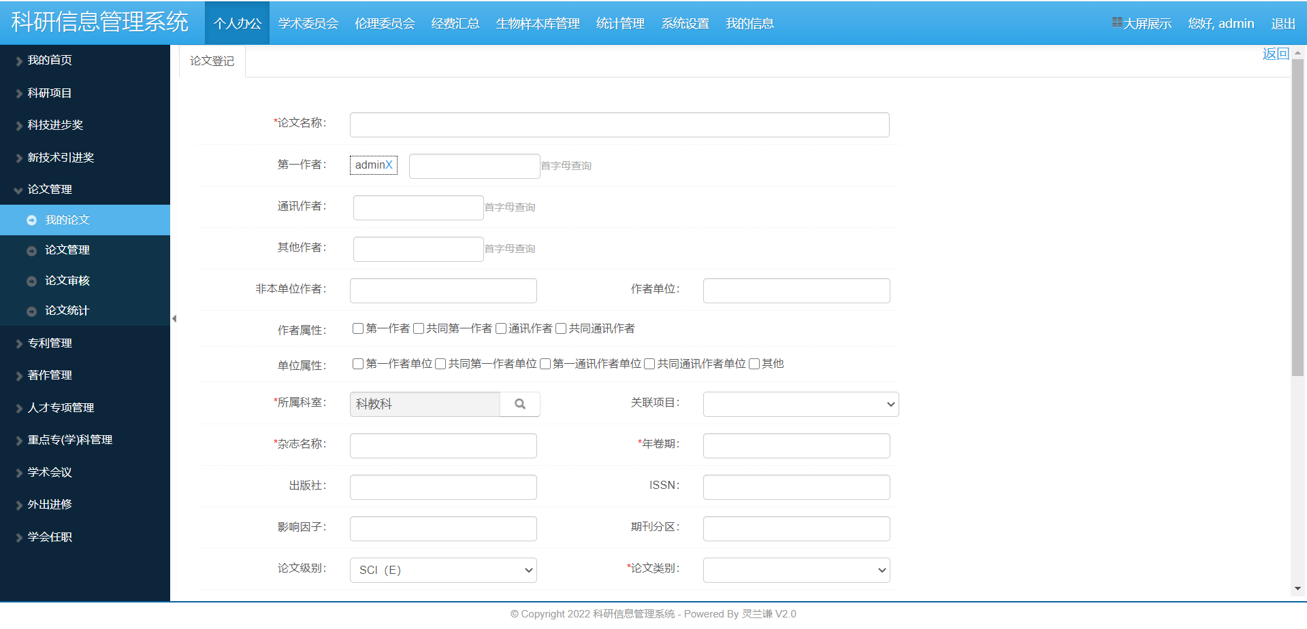1307x629 pixels.
Task: Click into the 论文名称 input field
Action: 619,125
